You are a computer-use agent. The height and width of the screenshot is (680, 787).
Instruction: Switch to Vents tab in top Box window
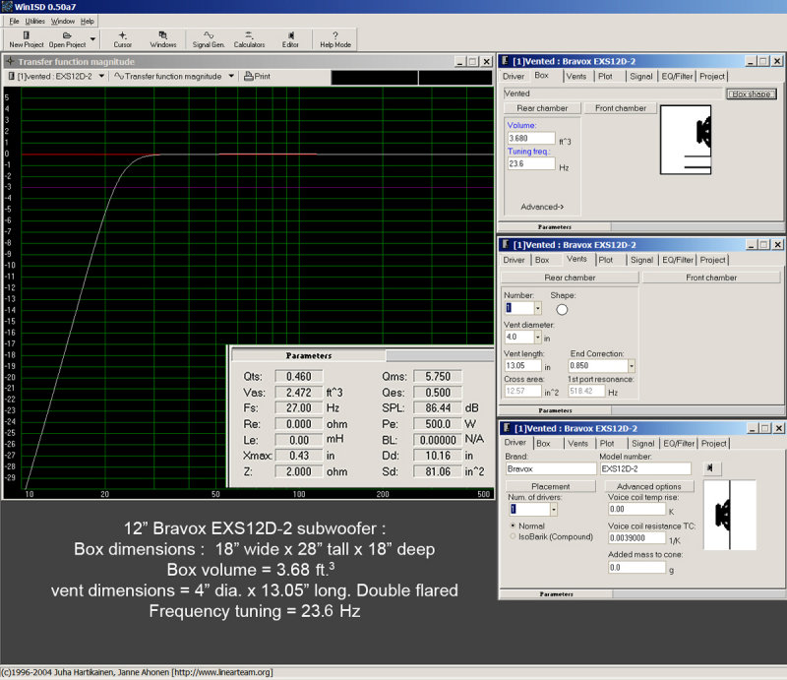coord(576,77)
